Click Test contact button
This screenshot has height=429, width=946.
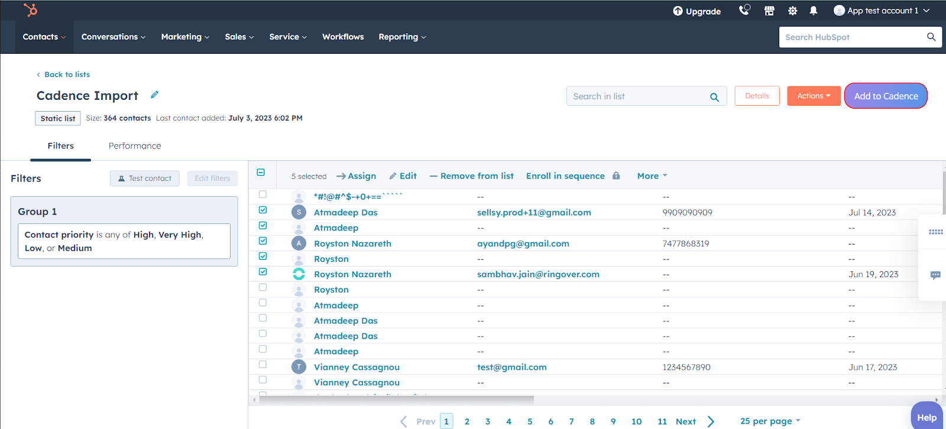coord(145,178)
